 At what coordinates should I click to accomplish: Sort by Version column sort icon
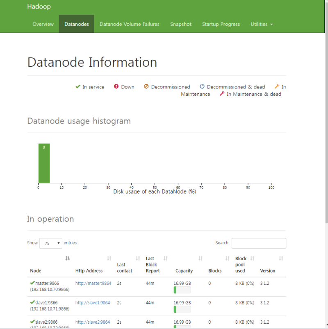(281, 258)
